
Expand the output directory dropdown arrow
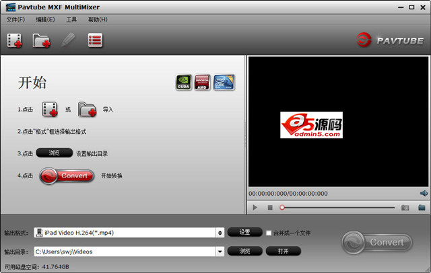click(x=220, y=251)
